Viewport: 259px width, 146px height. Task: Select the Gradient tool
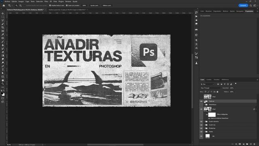tap(3, 56)
